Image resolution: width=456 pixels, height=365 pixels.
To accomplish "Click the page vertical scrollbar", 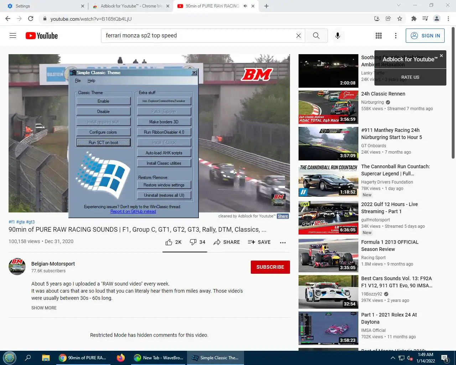I will tap(453, 93).
